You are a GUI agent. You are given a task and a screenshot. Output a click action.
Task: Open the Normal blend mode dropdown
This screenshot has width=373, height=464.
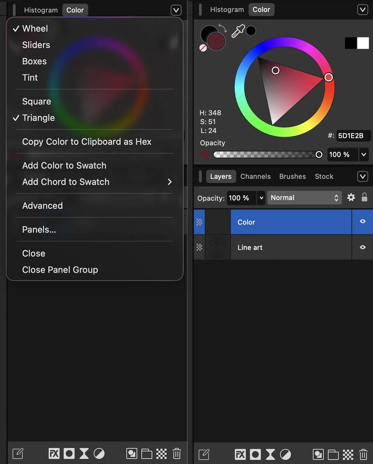click(x=304, y=198)
